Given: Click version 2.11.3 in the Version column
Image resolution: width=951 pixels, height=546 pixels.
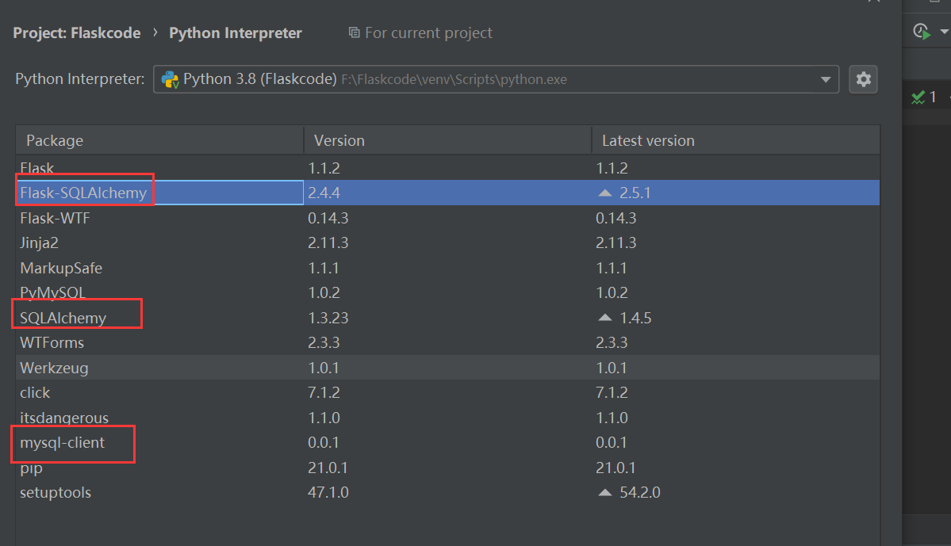Looking at the screenshot, I should 328,242.
